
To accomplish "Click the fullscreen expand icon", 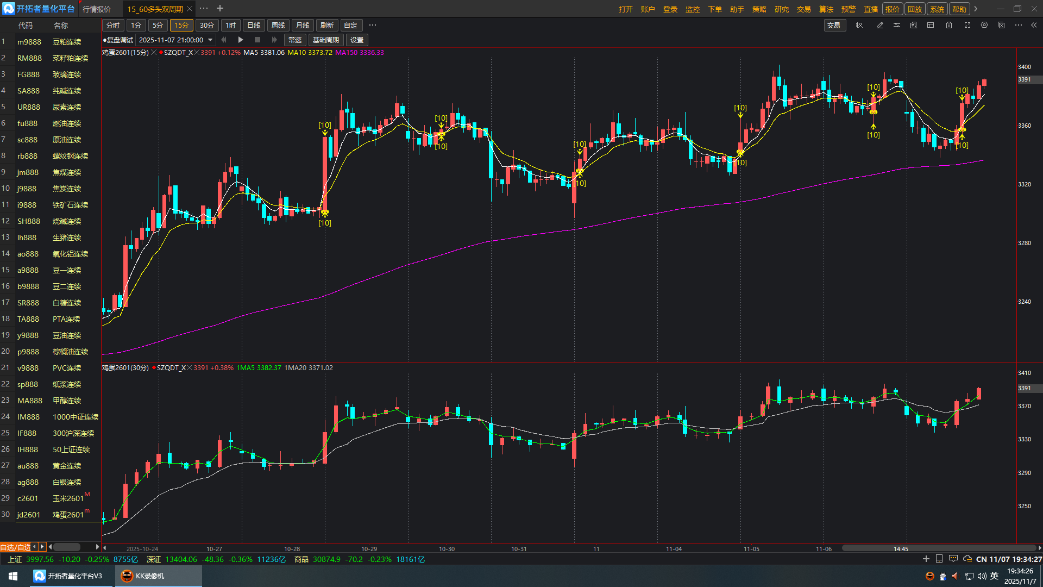I will coord(967,26).
